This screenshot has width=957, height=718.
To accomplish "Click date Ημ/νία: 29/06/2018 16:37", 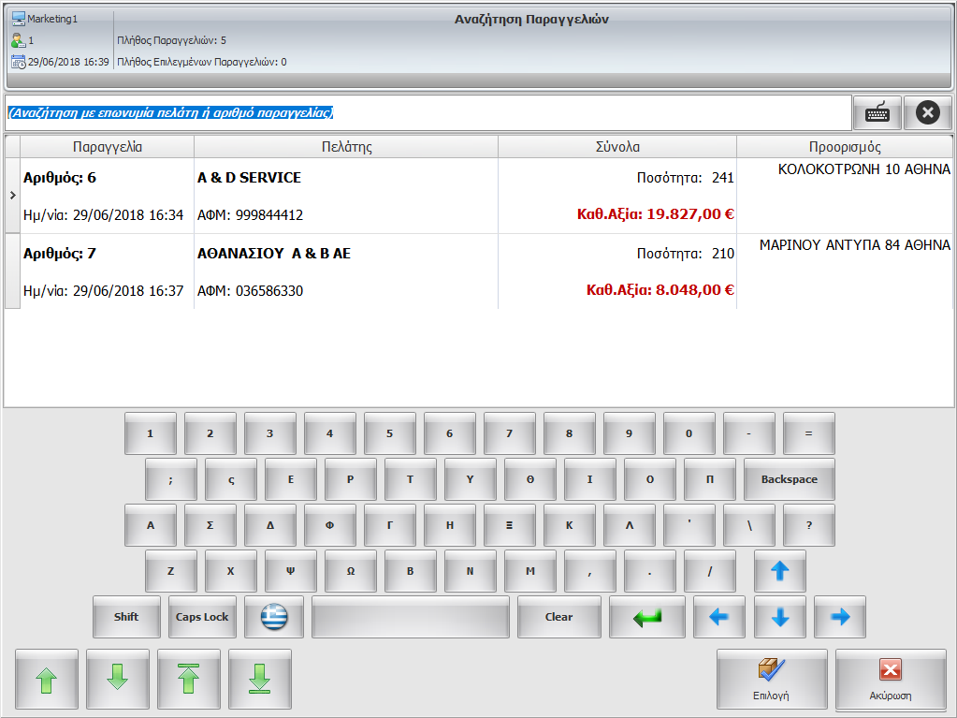I will pyautogui.click(x=103, y=290).
